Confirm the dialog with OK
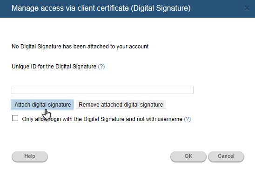This screenshot has height=169, width=255. pos(188,156)
